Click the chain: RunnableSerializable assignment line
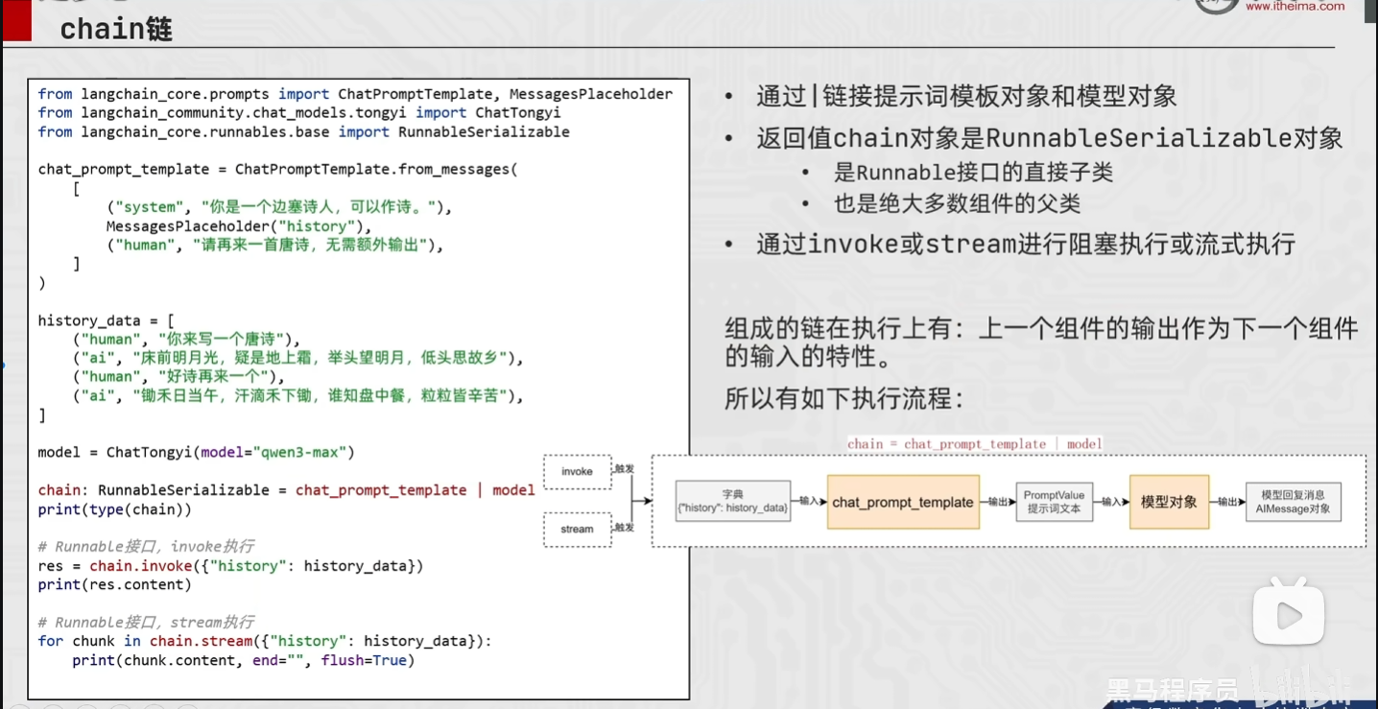This screenshot has height=709, width=1378. [287, 489]
